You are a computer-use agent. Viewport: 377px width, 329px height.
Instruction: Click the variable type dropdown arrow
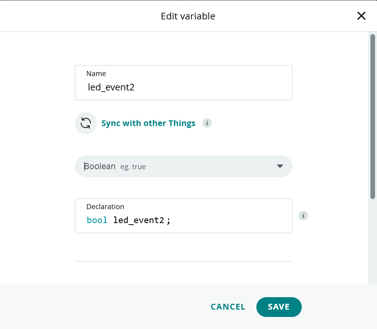click(280, 166)
